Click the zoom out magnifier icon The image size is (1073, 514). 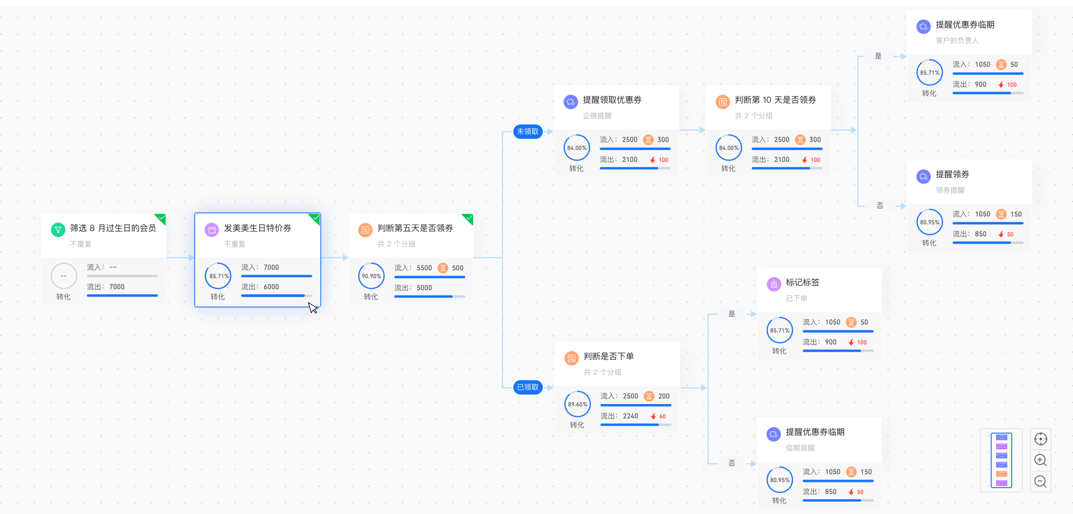click(1040, 481)
